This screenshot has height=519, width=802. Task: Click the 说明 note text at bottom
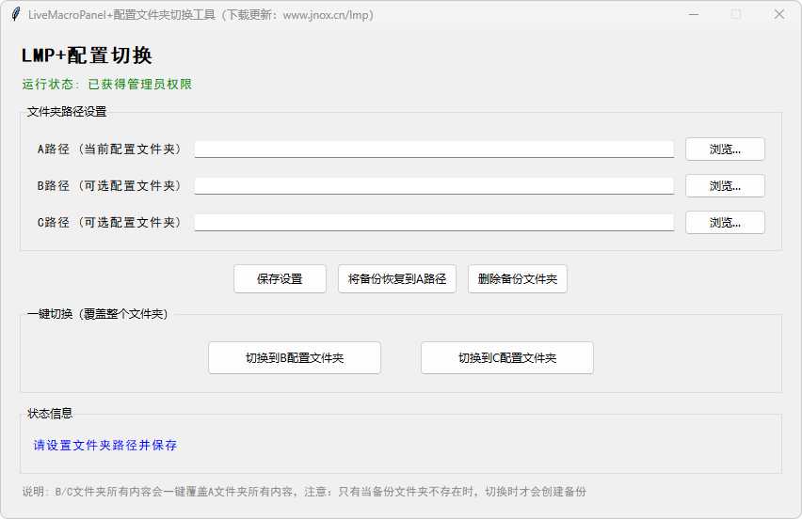[x=304, y=492]
